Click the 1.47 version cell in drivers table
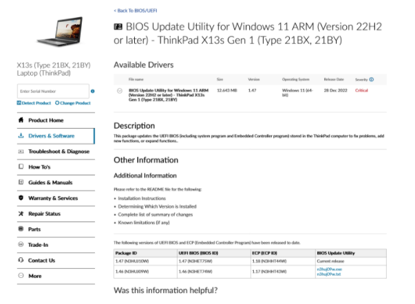 pyautogui.click(x=252, y=91)
